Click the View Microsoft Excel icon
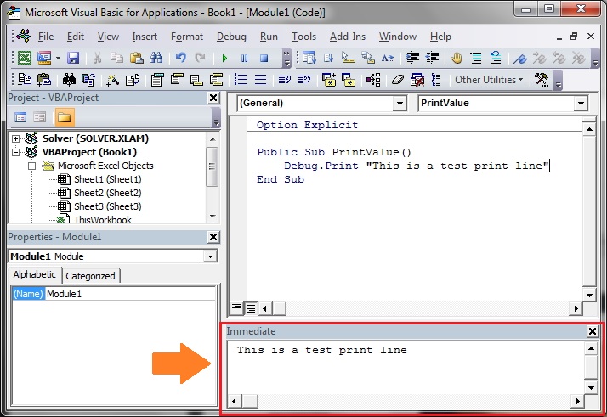607x417 pixels. click(25, 59)
